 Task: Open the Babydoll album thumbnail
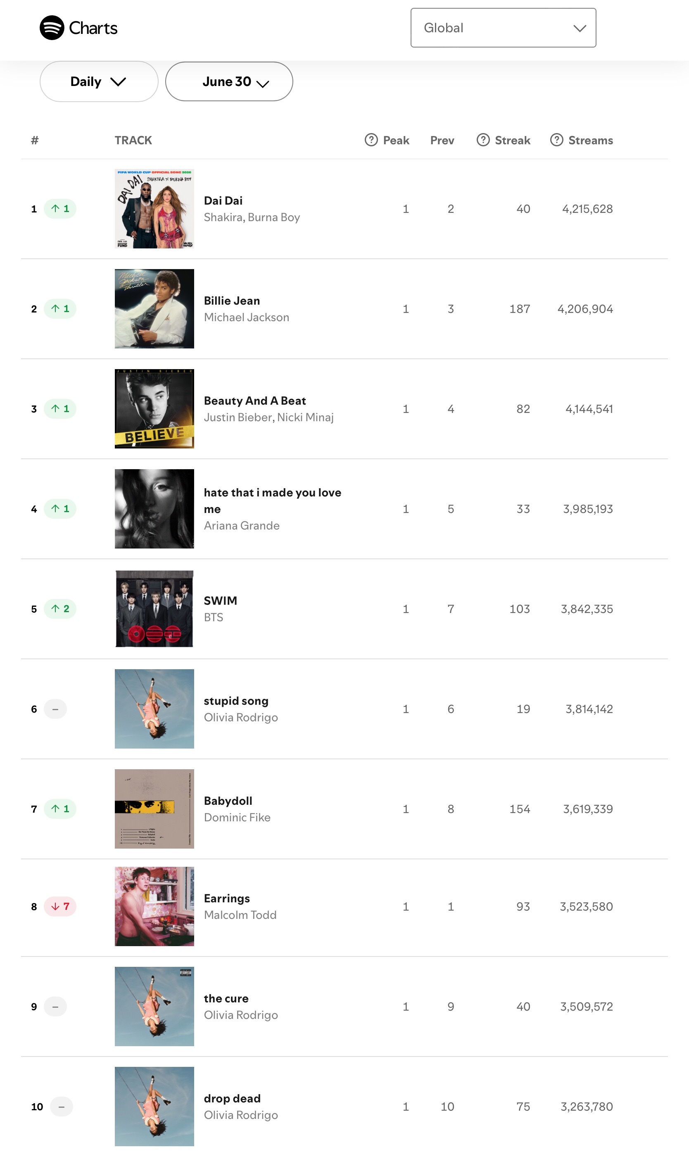pyautogui.click(x=154, y=809)
